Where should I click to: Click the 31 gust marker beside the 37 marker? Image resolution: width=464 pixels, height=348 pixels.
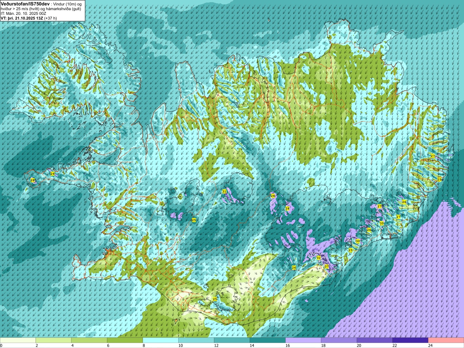click(319, 258)
